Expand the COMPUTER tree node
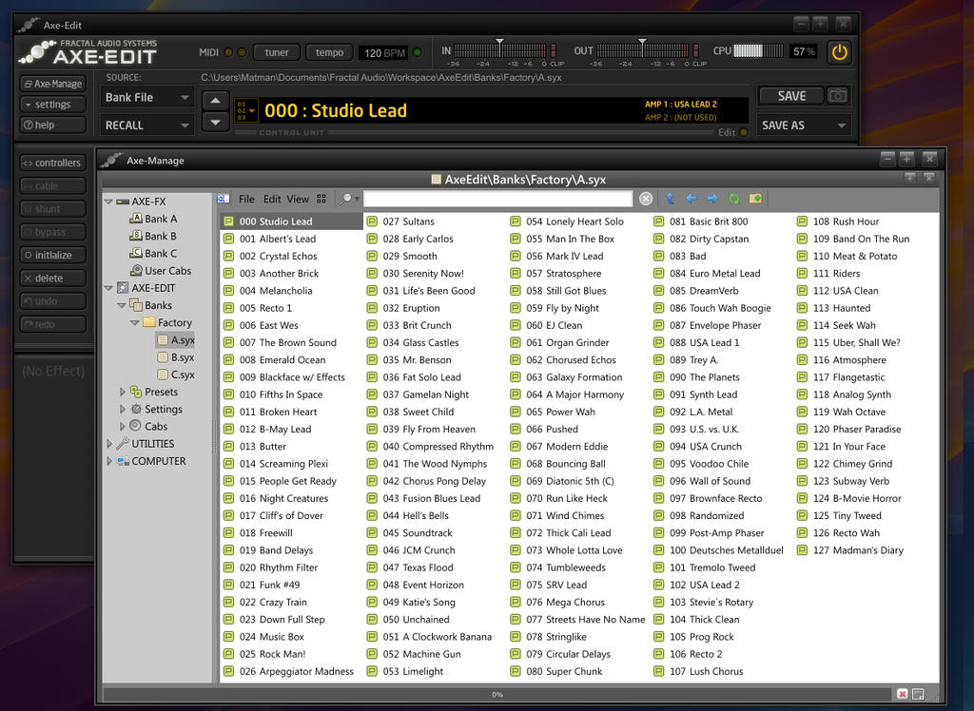 pyautogui.click(x=109, y=461)
